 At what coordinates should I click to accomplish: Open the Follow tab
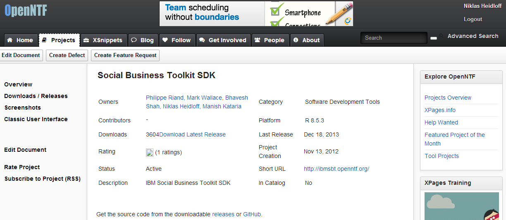click(x=177, y=40)
